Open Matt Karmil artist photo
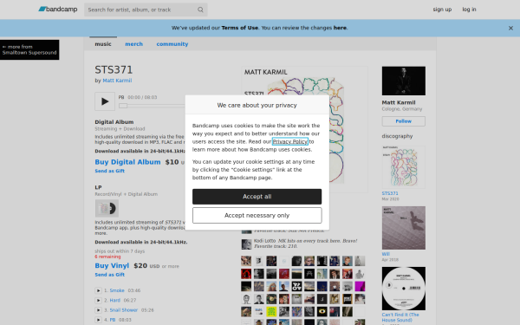Viewport: 520px width, 325px height. 404,81
